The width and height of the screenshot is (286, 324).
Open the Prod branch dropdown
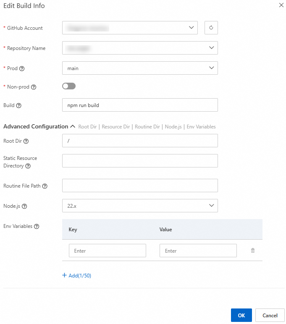tap(140, 68)
